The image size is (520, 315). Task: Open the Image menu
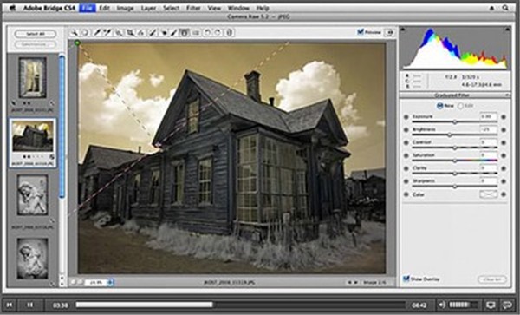coord(125,8)
